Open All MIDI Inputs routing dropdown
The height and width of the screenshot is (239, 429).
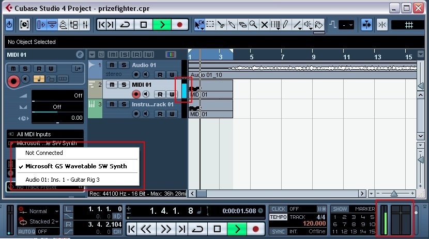pos(45,134)
